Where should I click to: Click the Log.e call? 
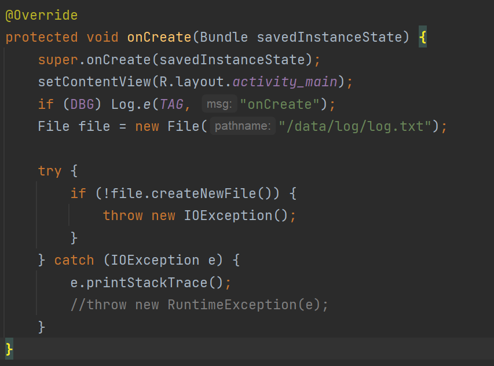130,104
